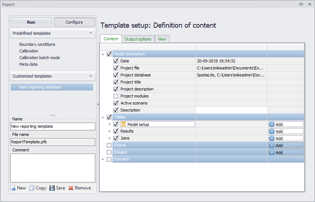Click the plus icon in Images row
Viewport: 315px width, 202px height.
(x=271, y=153)
